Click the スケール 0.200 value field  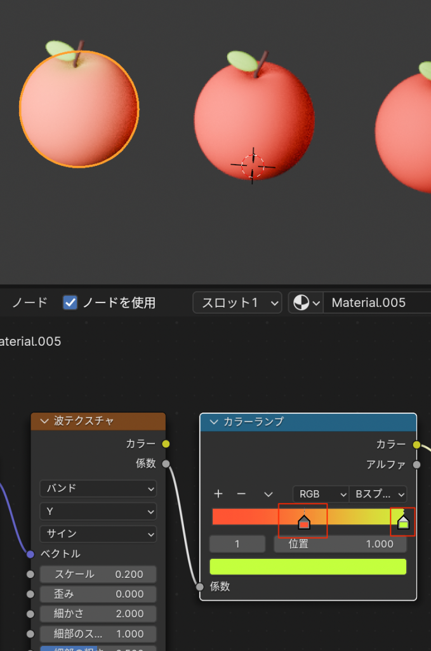pos(98,574)
